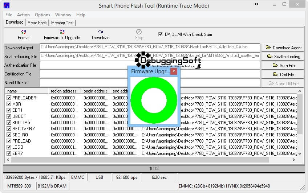Click the EMMC HYNIX info text
308x193 pixels.
tap(224, 186)
